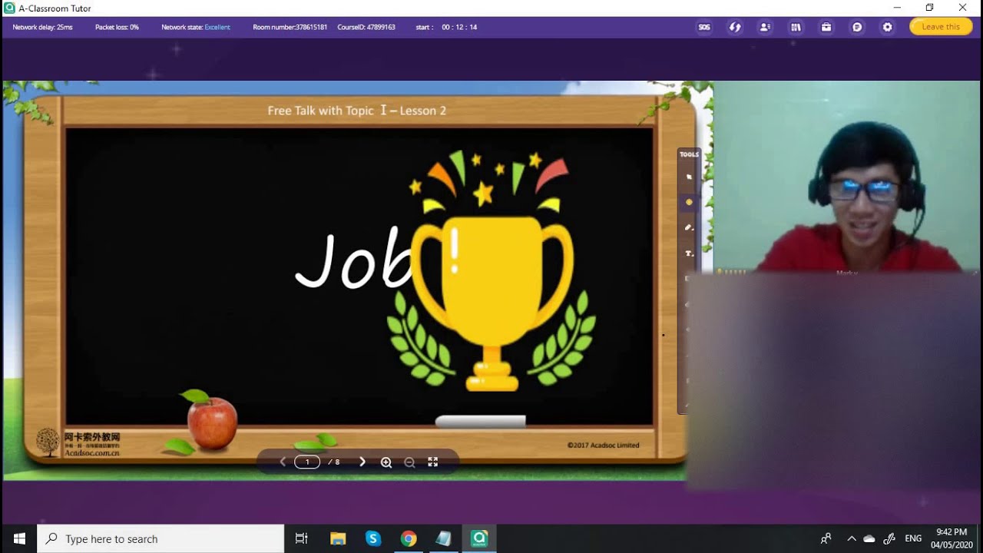Select the pointer arrow tool
The height and width of the screenshot is (553, 983).
point(689,177)
